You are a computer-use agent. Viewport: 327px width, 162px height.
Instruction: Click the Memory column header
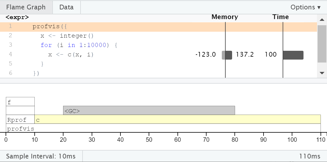pyautogui.click(x=225, y=17)
